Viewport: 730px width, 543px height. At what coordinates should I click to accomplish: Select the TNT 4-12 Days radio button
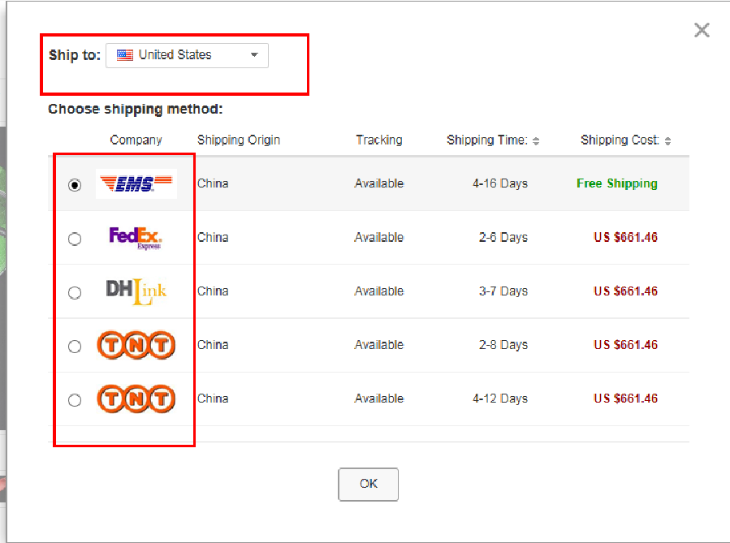click(75, 400)
